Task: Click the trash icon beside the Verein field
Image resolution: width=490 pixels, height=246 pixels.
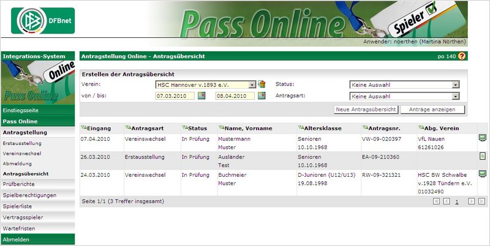Action: (x=262, y=84)
